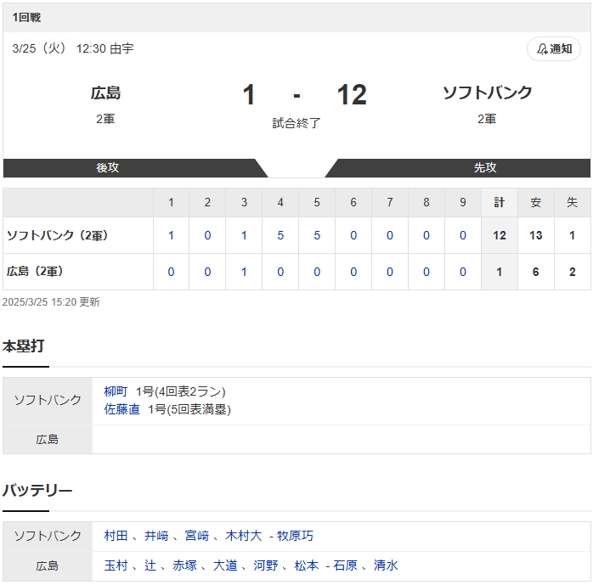
Task: Click the ソフトバンク（2軍）row label
Action: [57, 235]
